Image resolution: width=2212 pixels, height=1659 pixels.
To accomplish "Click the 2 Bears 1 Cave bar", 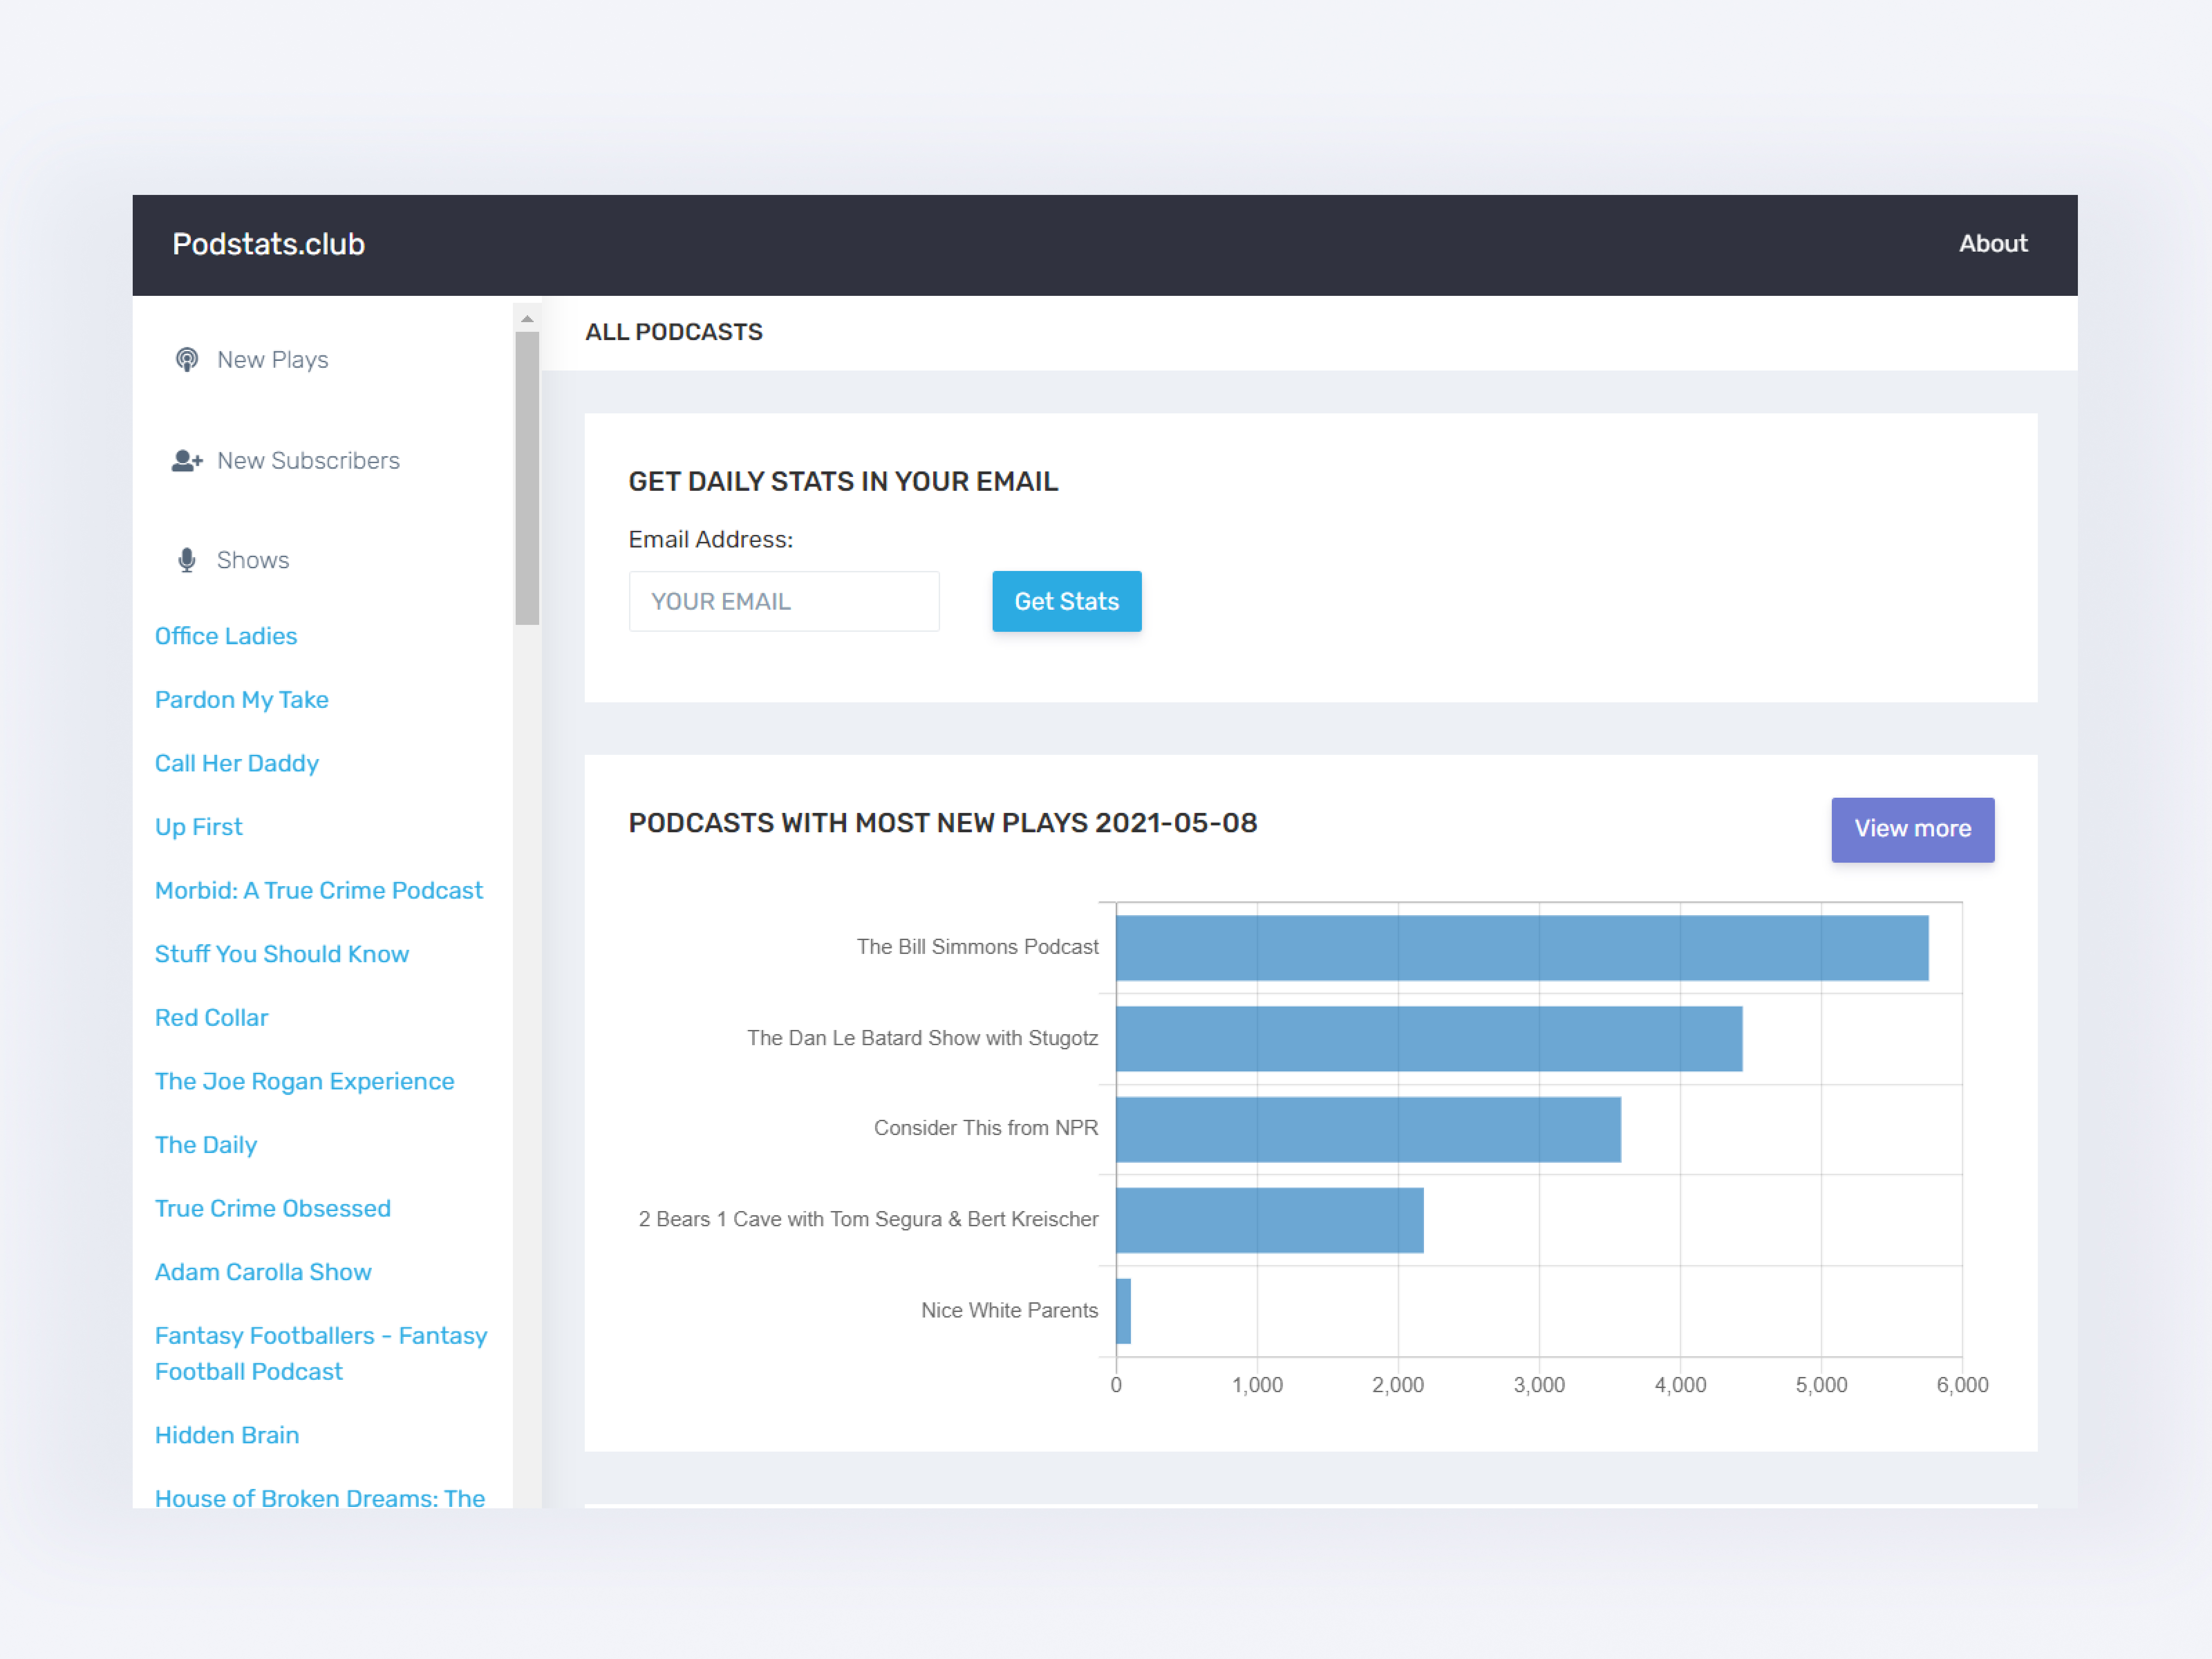I will (x=1270, y=1220).
